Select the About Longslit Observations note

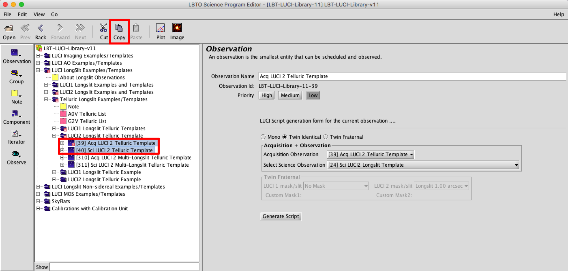pyautogui.click(x=92, y=78)
